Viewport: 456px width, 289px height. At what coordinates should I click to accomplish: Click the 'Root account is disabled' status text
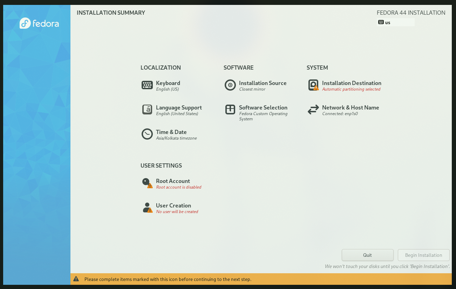[179, 187]
